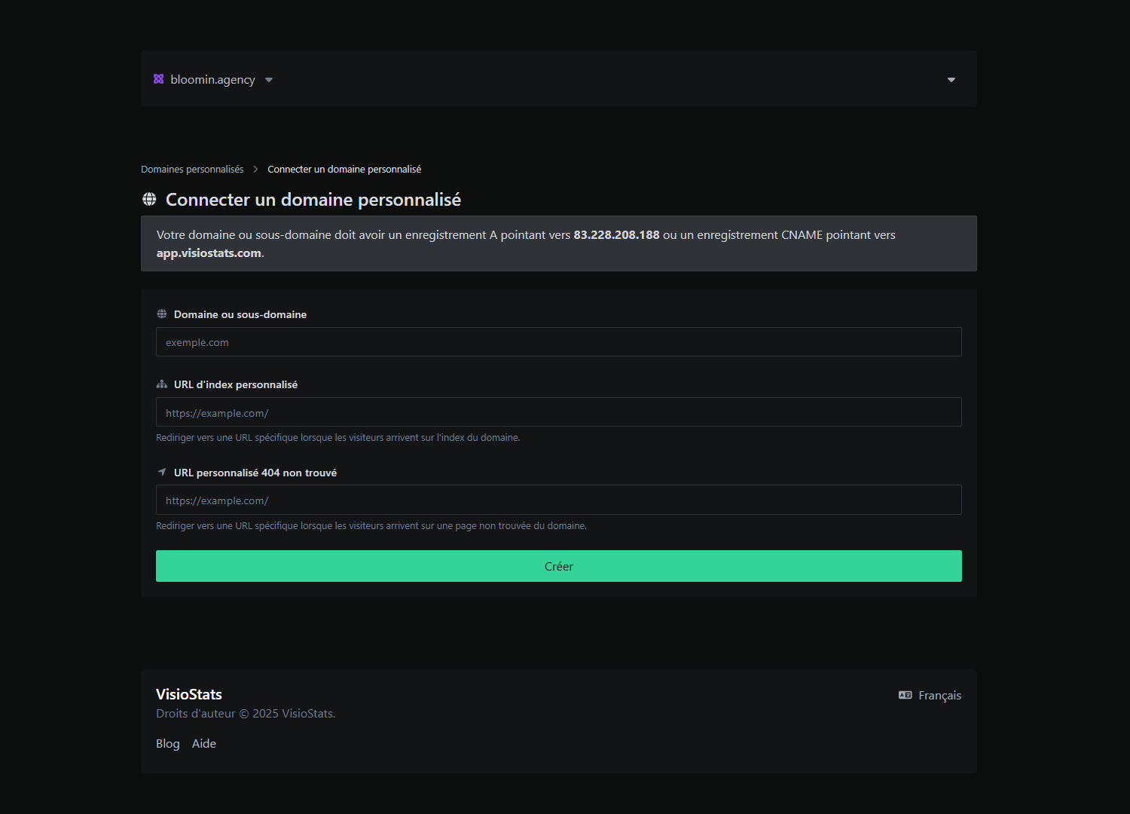Click the sitemap icon beside URL d'index
1130x814 pixels.
(162, 384)
